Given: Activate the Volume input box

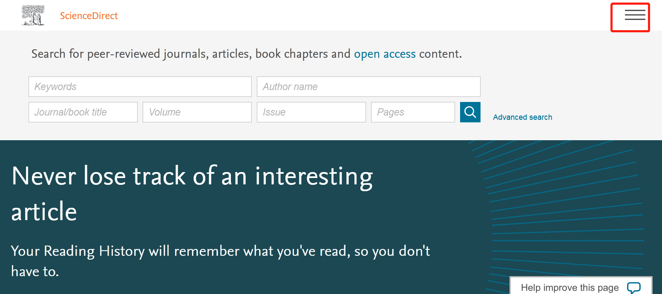Looking at the screenshot, I should [x=197, y=112].
